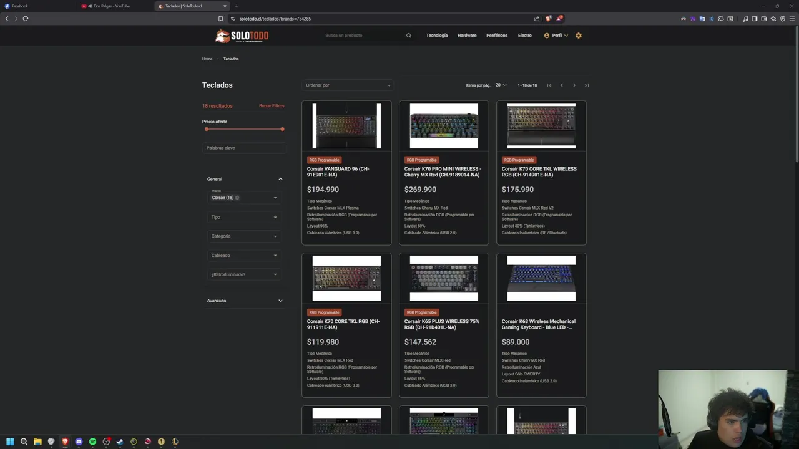This screenshot has height=449, width=799.
Task: Open the Marca brand dropdown arrow
Action: (275, 198)
